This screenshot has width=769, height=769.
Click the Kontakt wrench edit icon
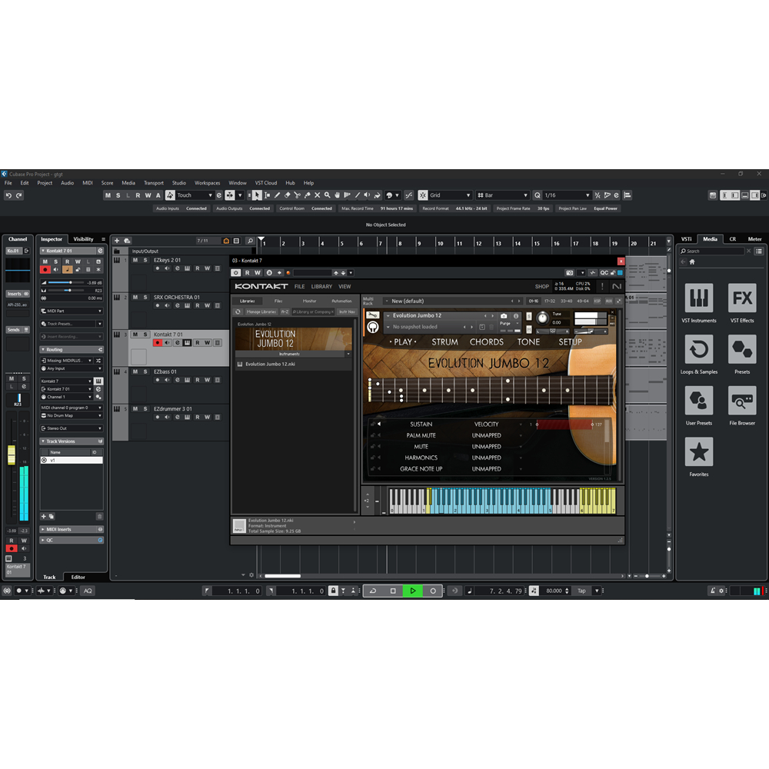click(x=373, y=315)
